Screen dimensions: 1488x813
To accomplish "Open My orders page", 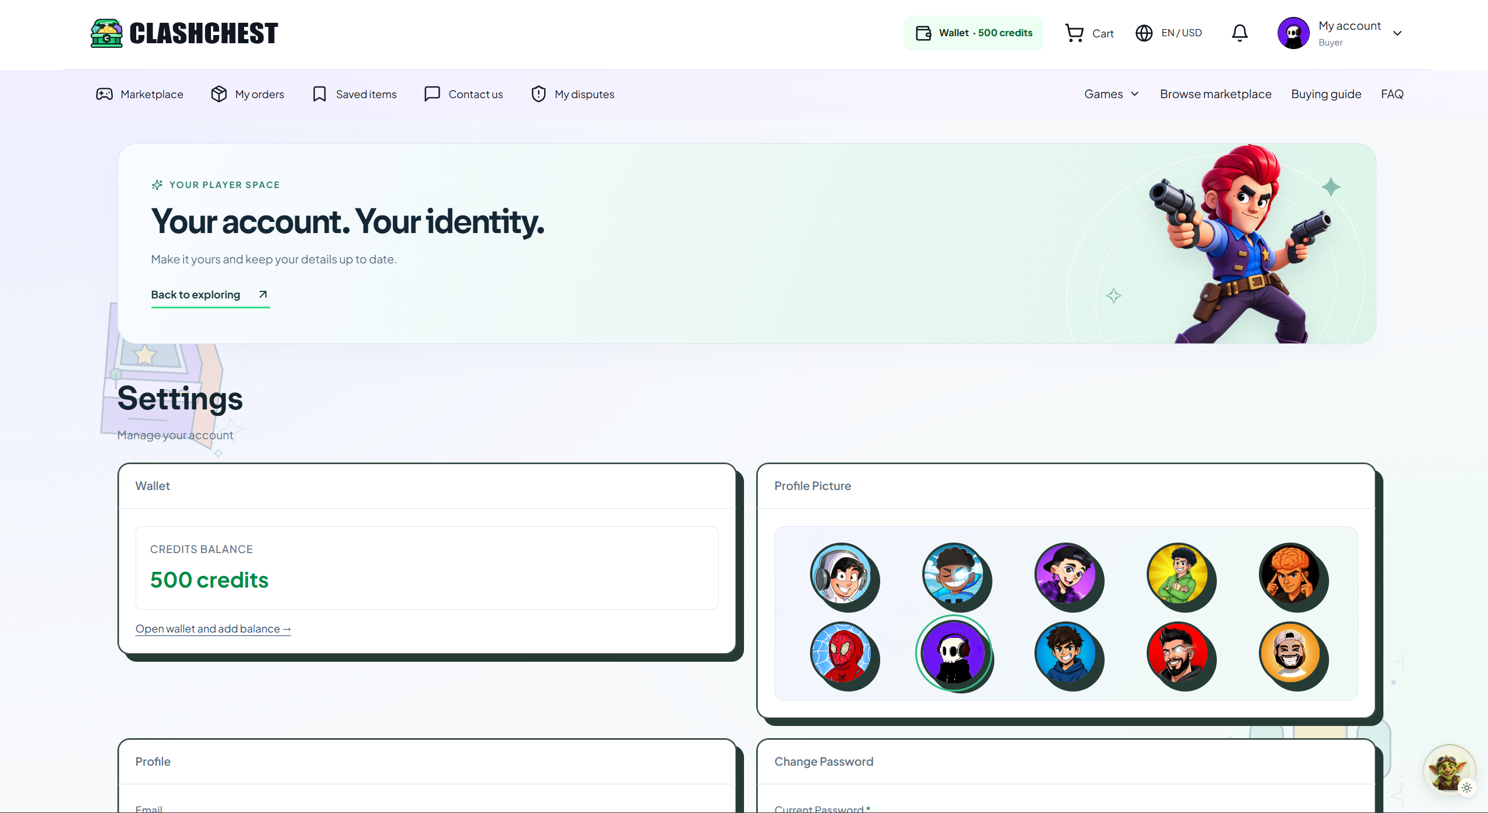I will point(247,94).
